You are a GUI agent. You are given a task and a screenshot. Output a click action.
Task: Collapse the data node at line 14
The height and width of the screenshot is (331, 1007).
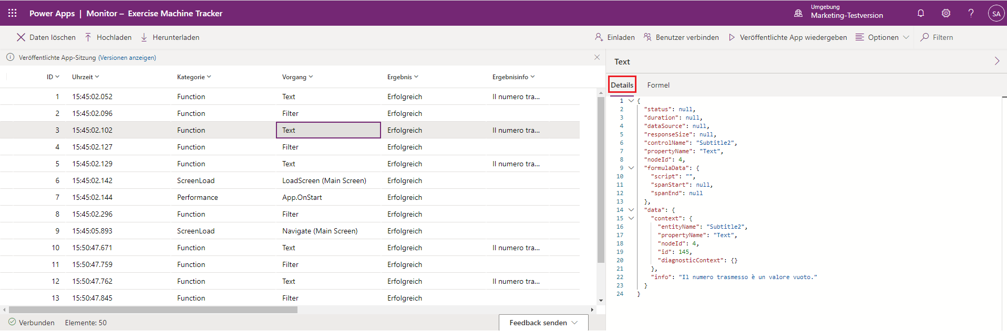pos(631,210)
